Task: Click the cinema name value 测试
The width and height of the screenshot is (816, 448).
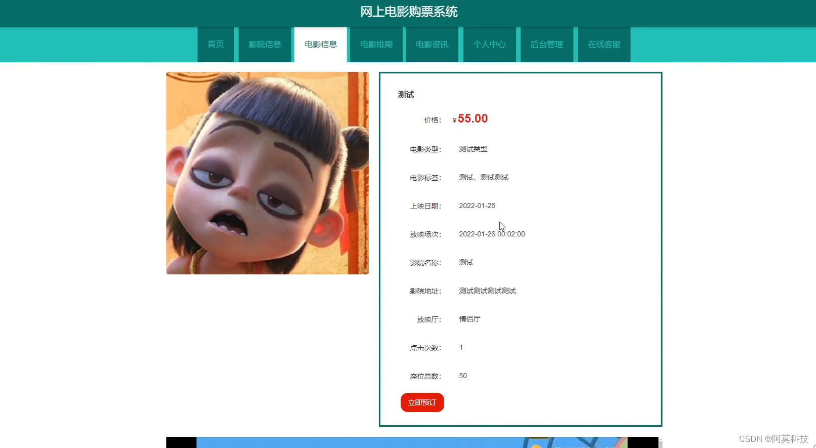Action: click(466, 262)
